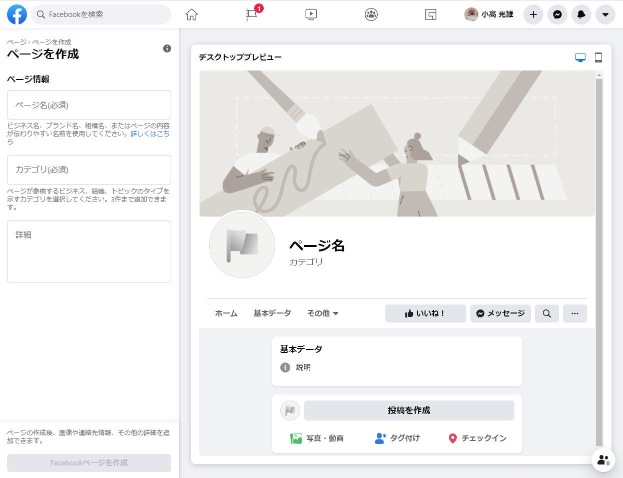Open the カテゴリ(必須) category combo box
The width and height of the screenshot is (623, 478).
point(89,170)
